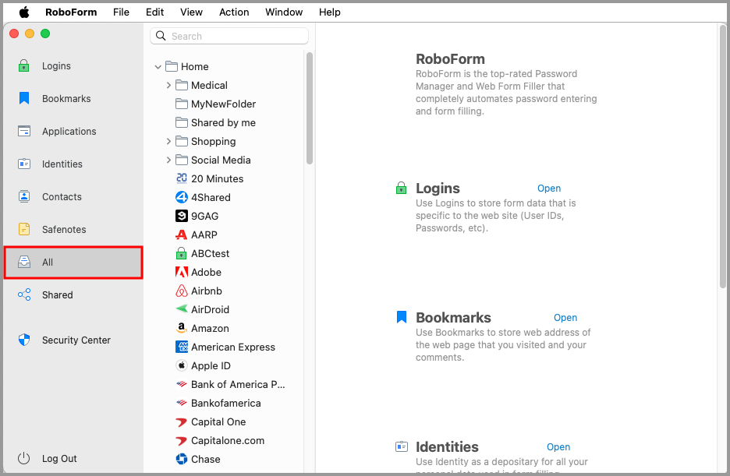Click the Identities card icon in sidebar
Screen dimensions: 730x476
[x=23, y=164]
